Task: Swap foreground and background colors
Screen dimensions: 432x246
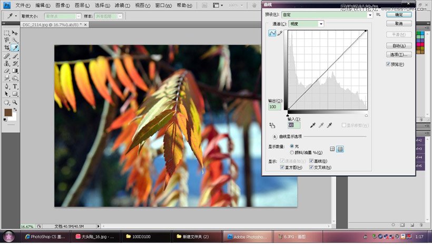Action: 15,110
